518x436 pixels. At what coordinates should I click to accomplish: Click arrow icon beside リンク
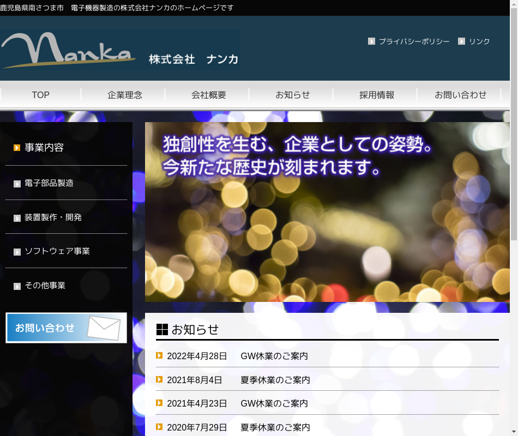(461, 41)
